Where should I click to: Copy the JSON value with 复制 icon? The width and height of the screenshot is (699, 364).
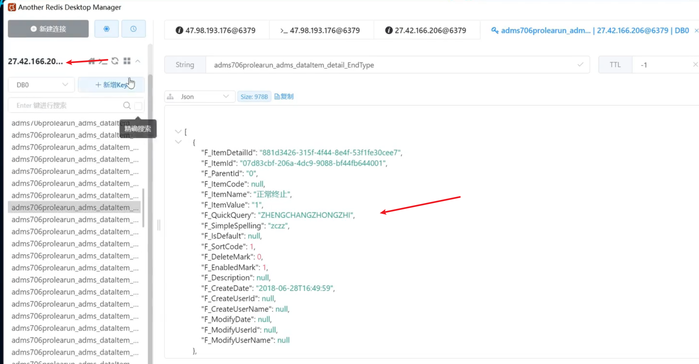(x=284, y=97)
